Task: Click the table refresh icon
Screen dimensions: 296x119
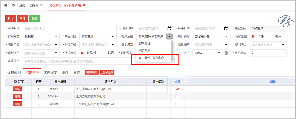Action: [x=19, y=81]
